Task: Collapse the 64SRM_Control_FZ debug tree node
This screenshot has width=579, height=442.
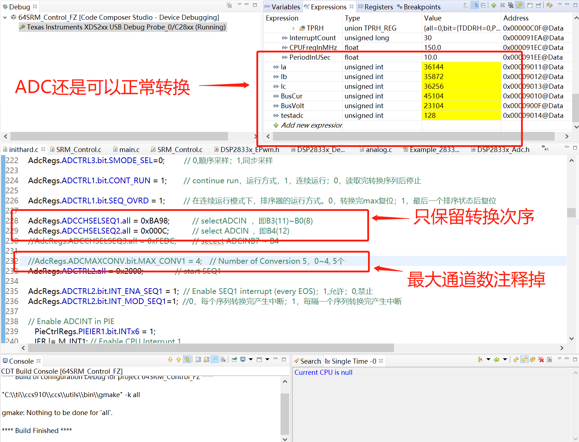Action: [x=5, y=17]
